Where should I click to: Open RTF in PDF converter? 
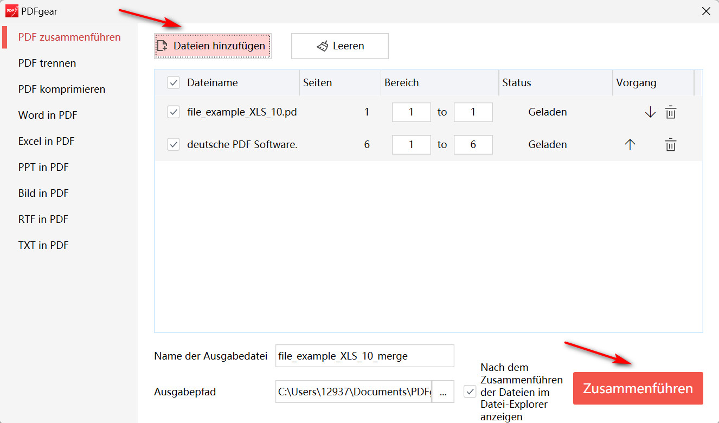click(x=43, y=220)
